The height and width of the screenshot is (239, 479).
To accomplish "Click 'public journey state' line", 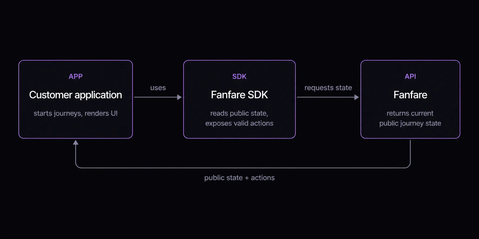I will tap(410, 123).
